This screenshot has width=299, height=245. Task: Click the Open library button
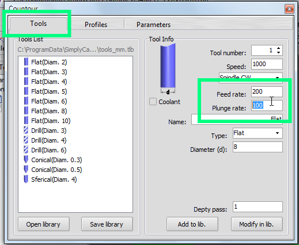tap(44, 224)
